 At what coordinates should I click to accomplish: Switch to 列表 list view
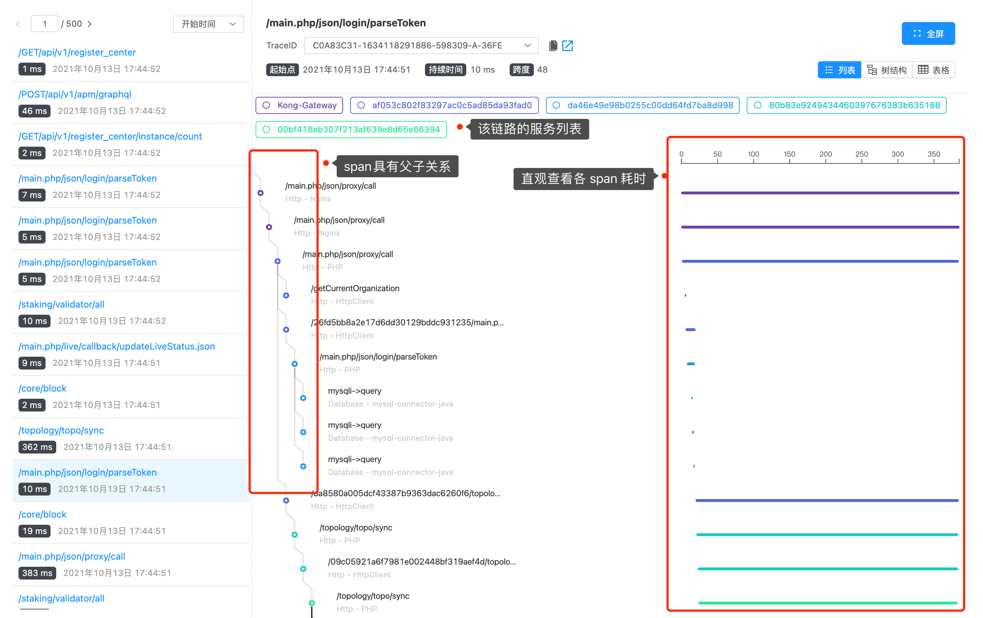839,70
